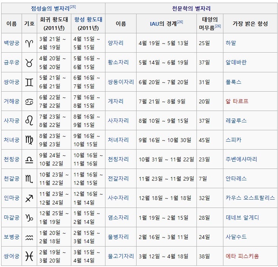
Task: Open the 마갈궁 link
Action: (x=11, y=218)
